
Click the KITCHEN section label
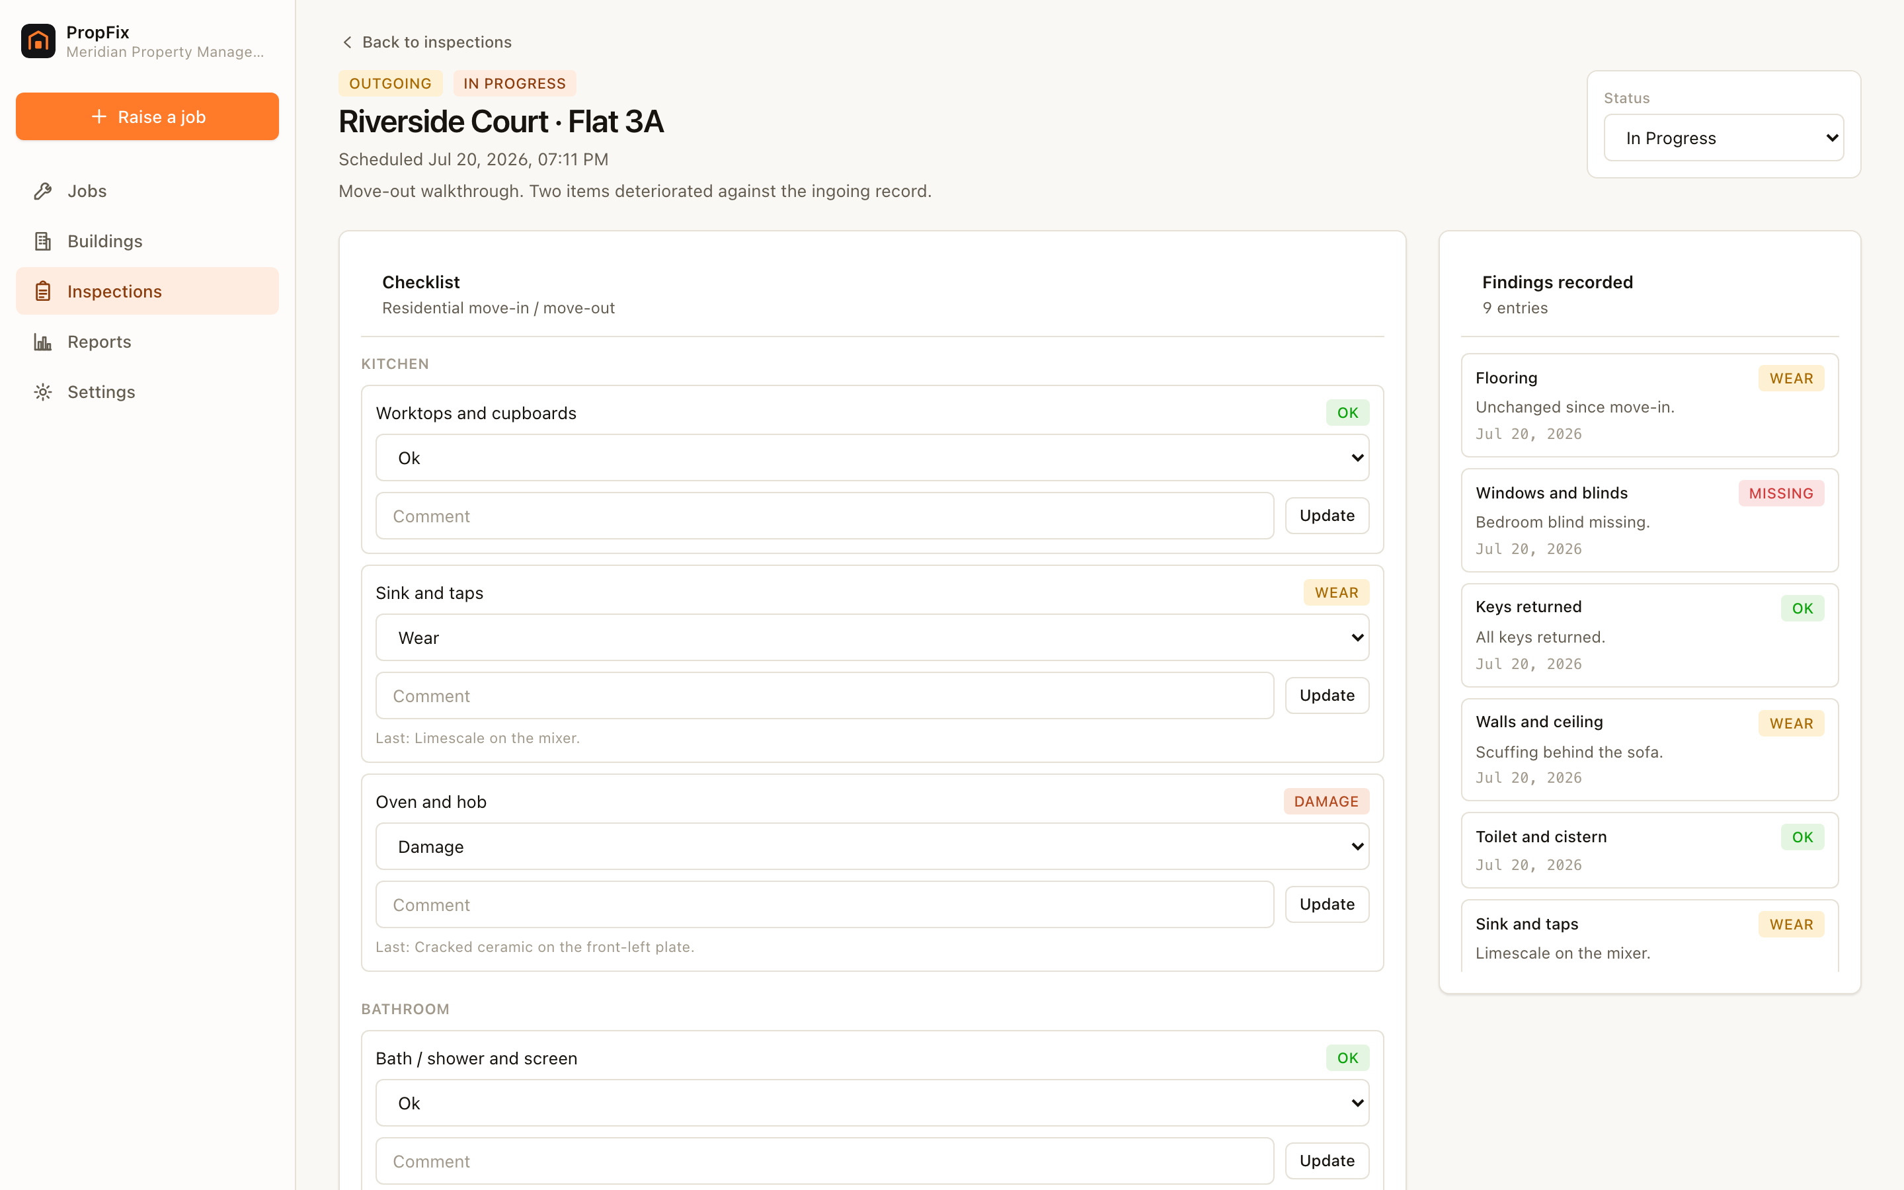395,364
